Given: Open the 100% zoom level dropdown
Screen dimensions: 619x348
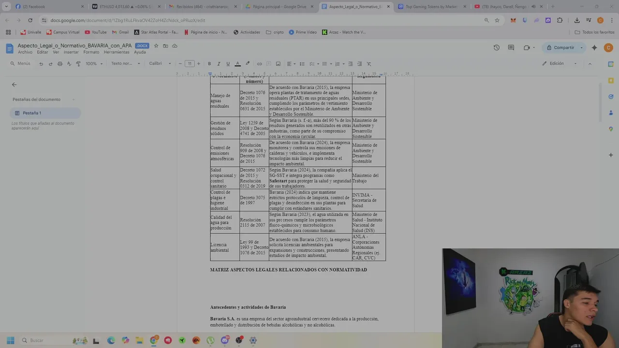Looking at the screenshot, I should [x=93, y=64].
